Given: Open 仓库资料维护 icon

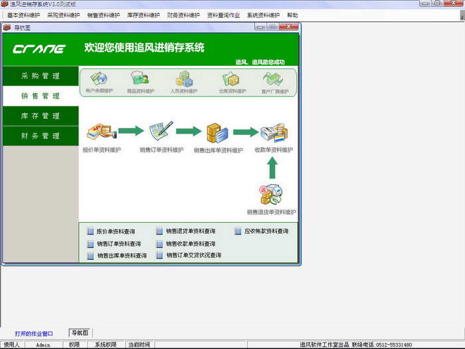Looking at the screenshot, I should (231, 78).
